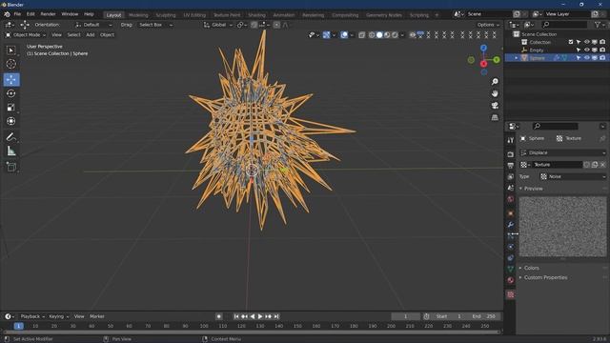The height and width of the screenshot is (343, 610).
Task: Select the Annotate pencil tool
Action: (x=10, y=137)
